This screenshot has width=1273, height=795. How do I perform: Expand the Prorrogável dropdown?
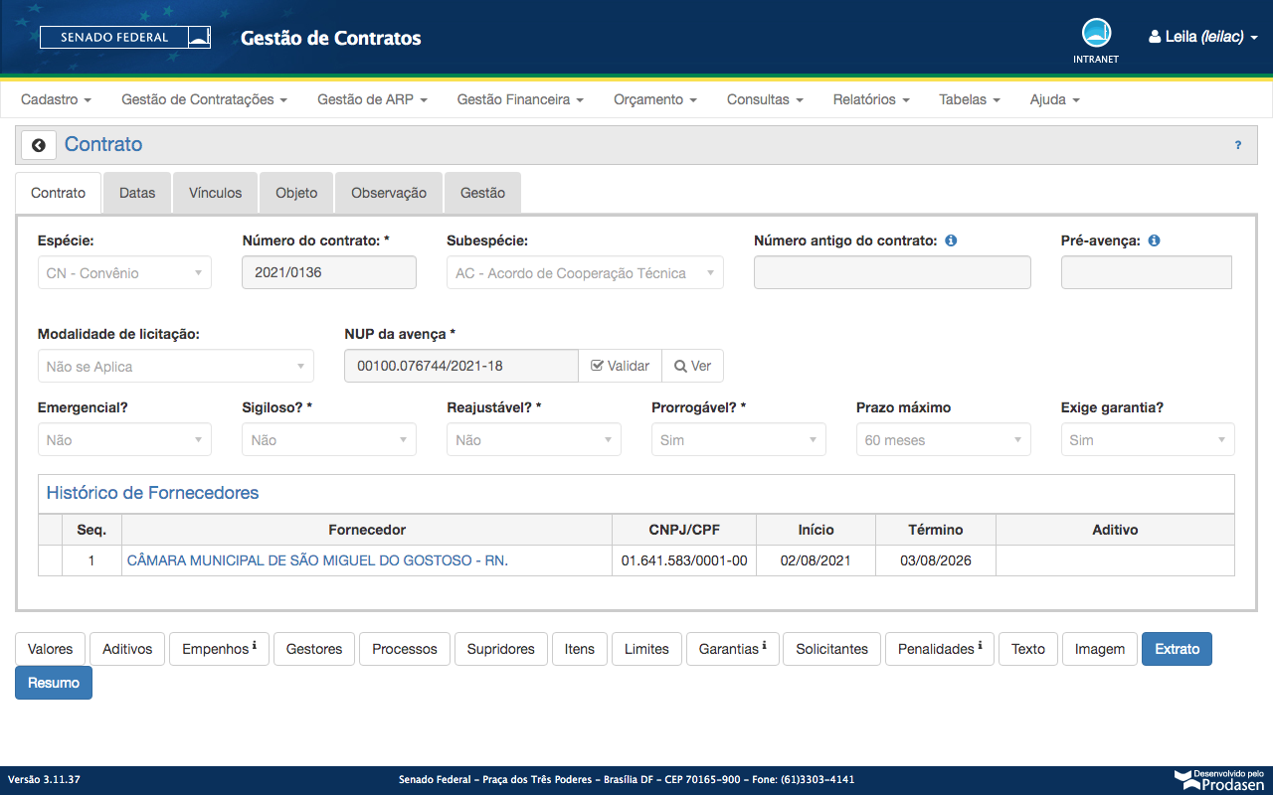click(738, 440)
